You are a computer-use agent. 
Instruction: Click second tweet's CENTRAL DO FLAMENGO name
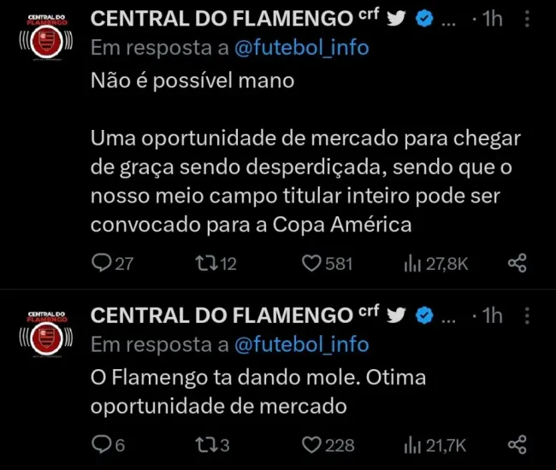[221, 315]
